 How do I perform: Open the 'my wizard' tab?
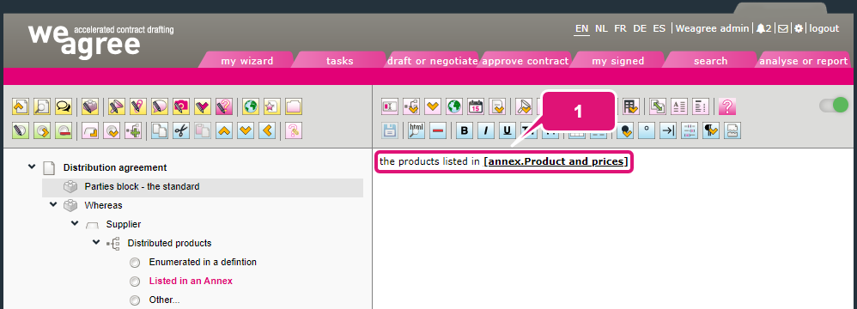247,61
